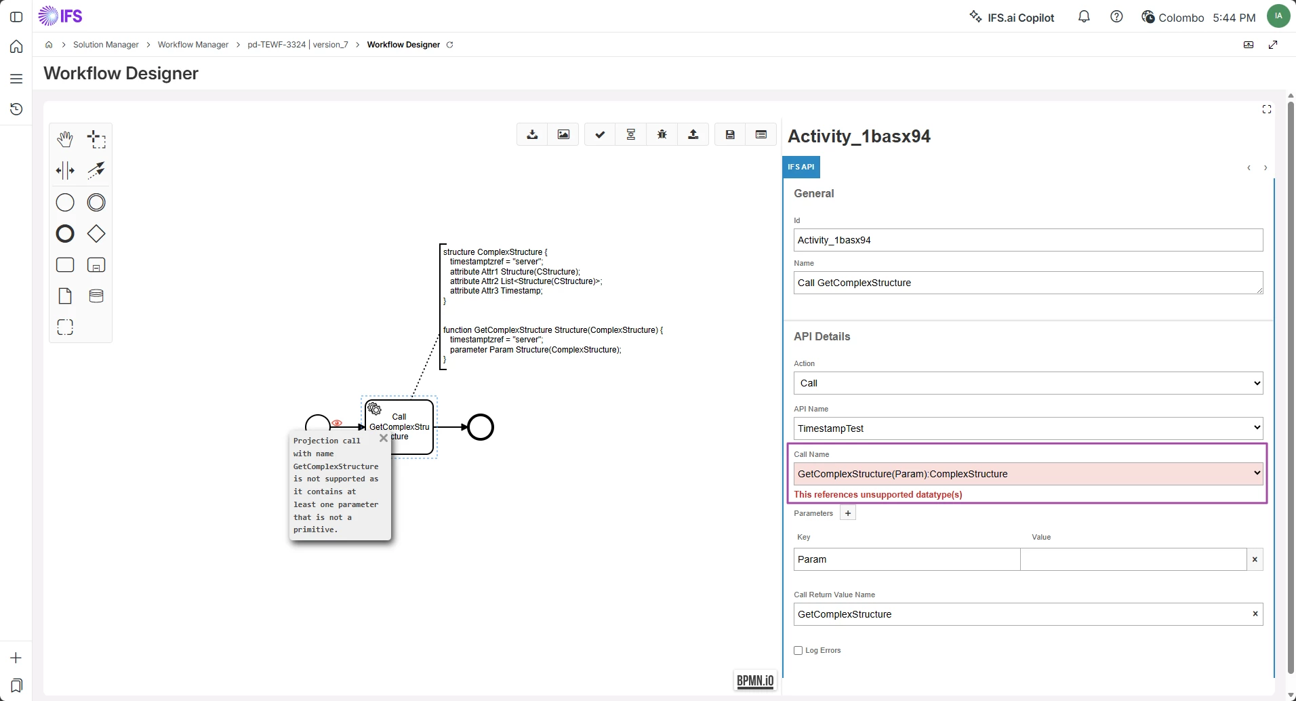
Task: Open the Call Name dropdown
Action: click(1028, 474)
